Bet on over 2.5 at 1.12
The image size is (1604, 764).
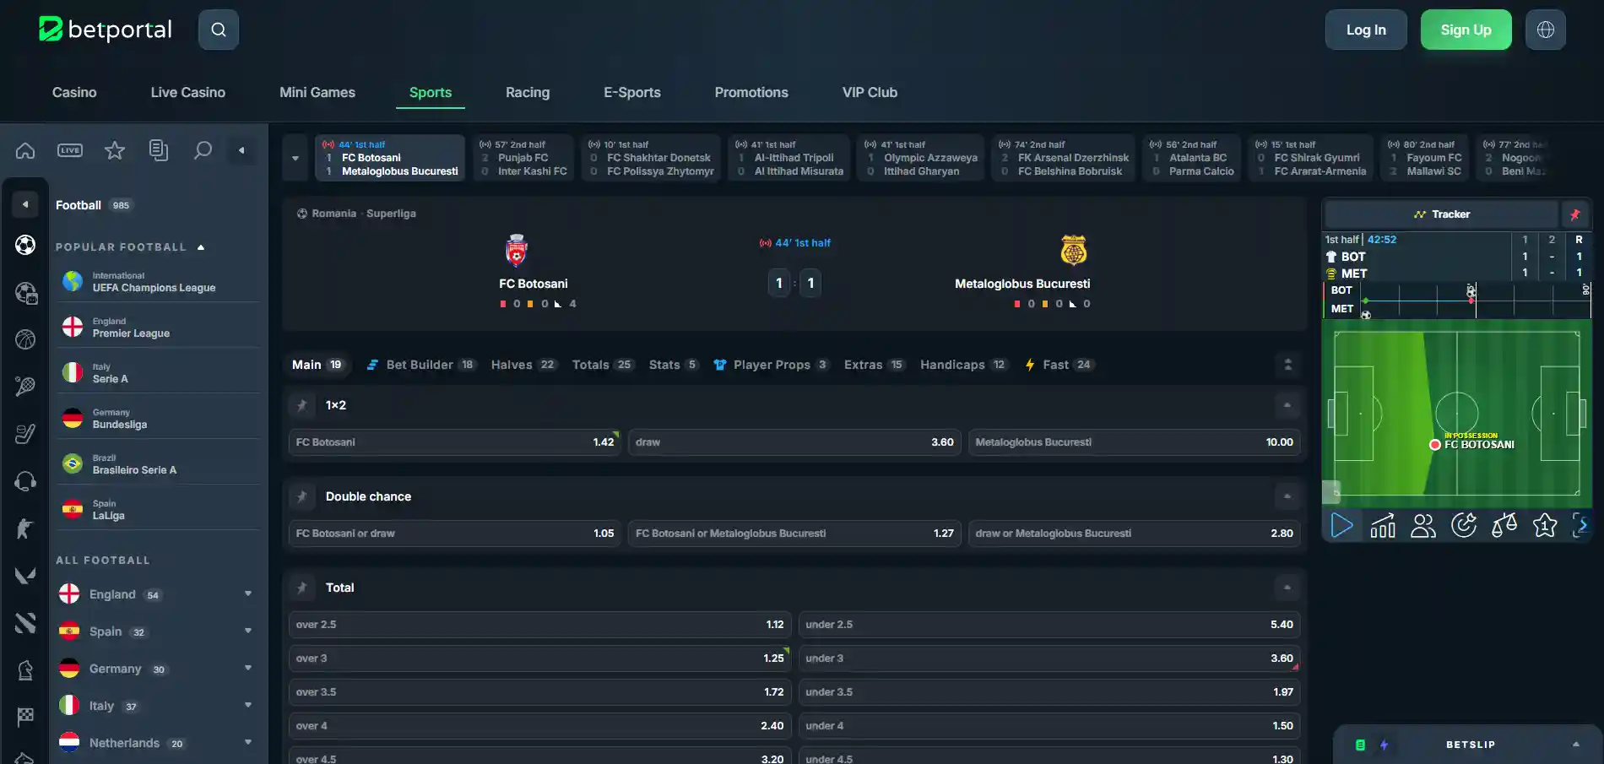(x=540, y=625)
